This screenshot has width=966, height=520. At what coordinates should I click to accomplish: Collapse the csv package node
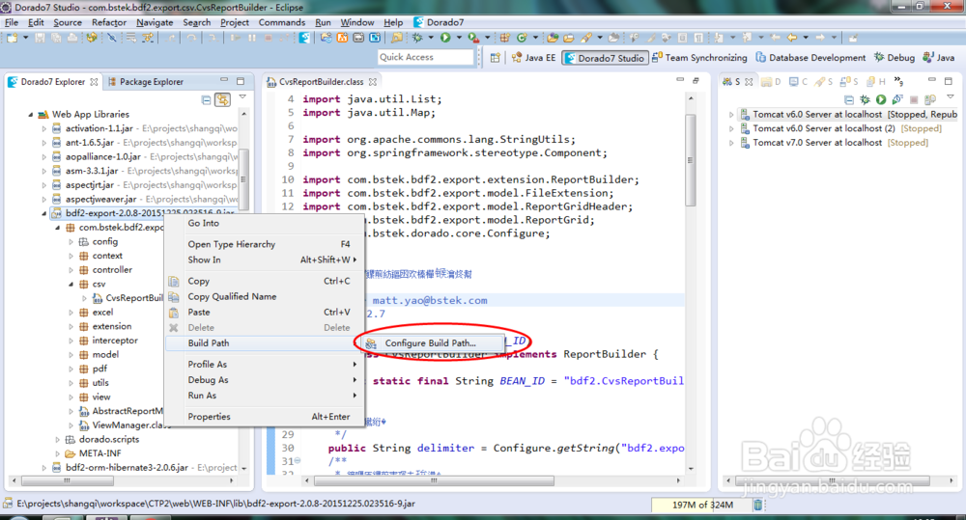(71, 285)
